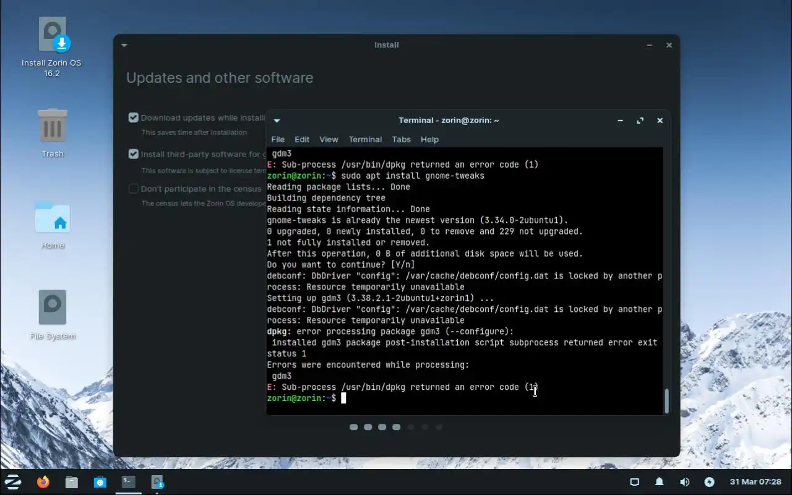Open the Terminal window menu arrow

point(277,121)
